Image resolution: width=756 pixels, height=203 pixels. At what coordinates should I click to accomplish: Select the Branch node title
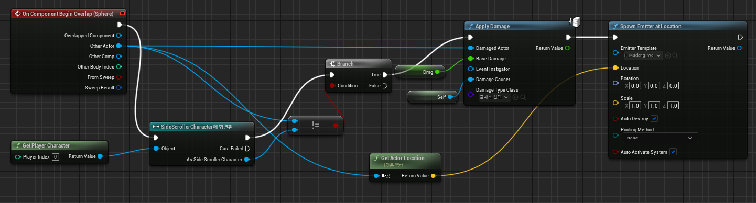coord(345,64)
